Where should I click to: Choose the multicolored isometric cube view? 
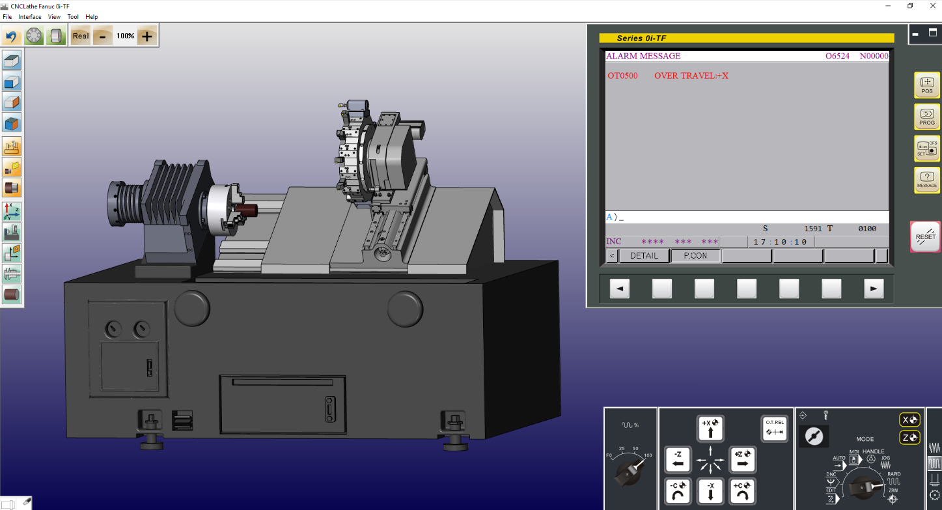[12, 122]
